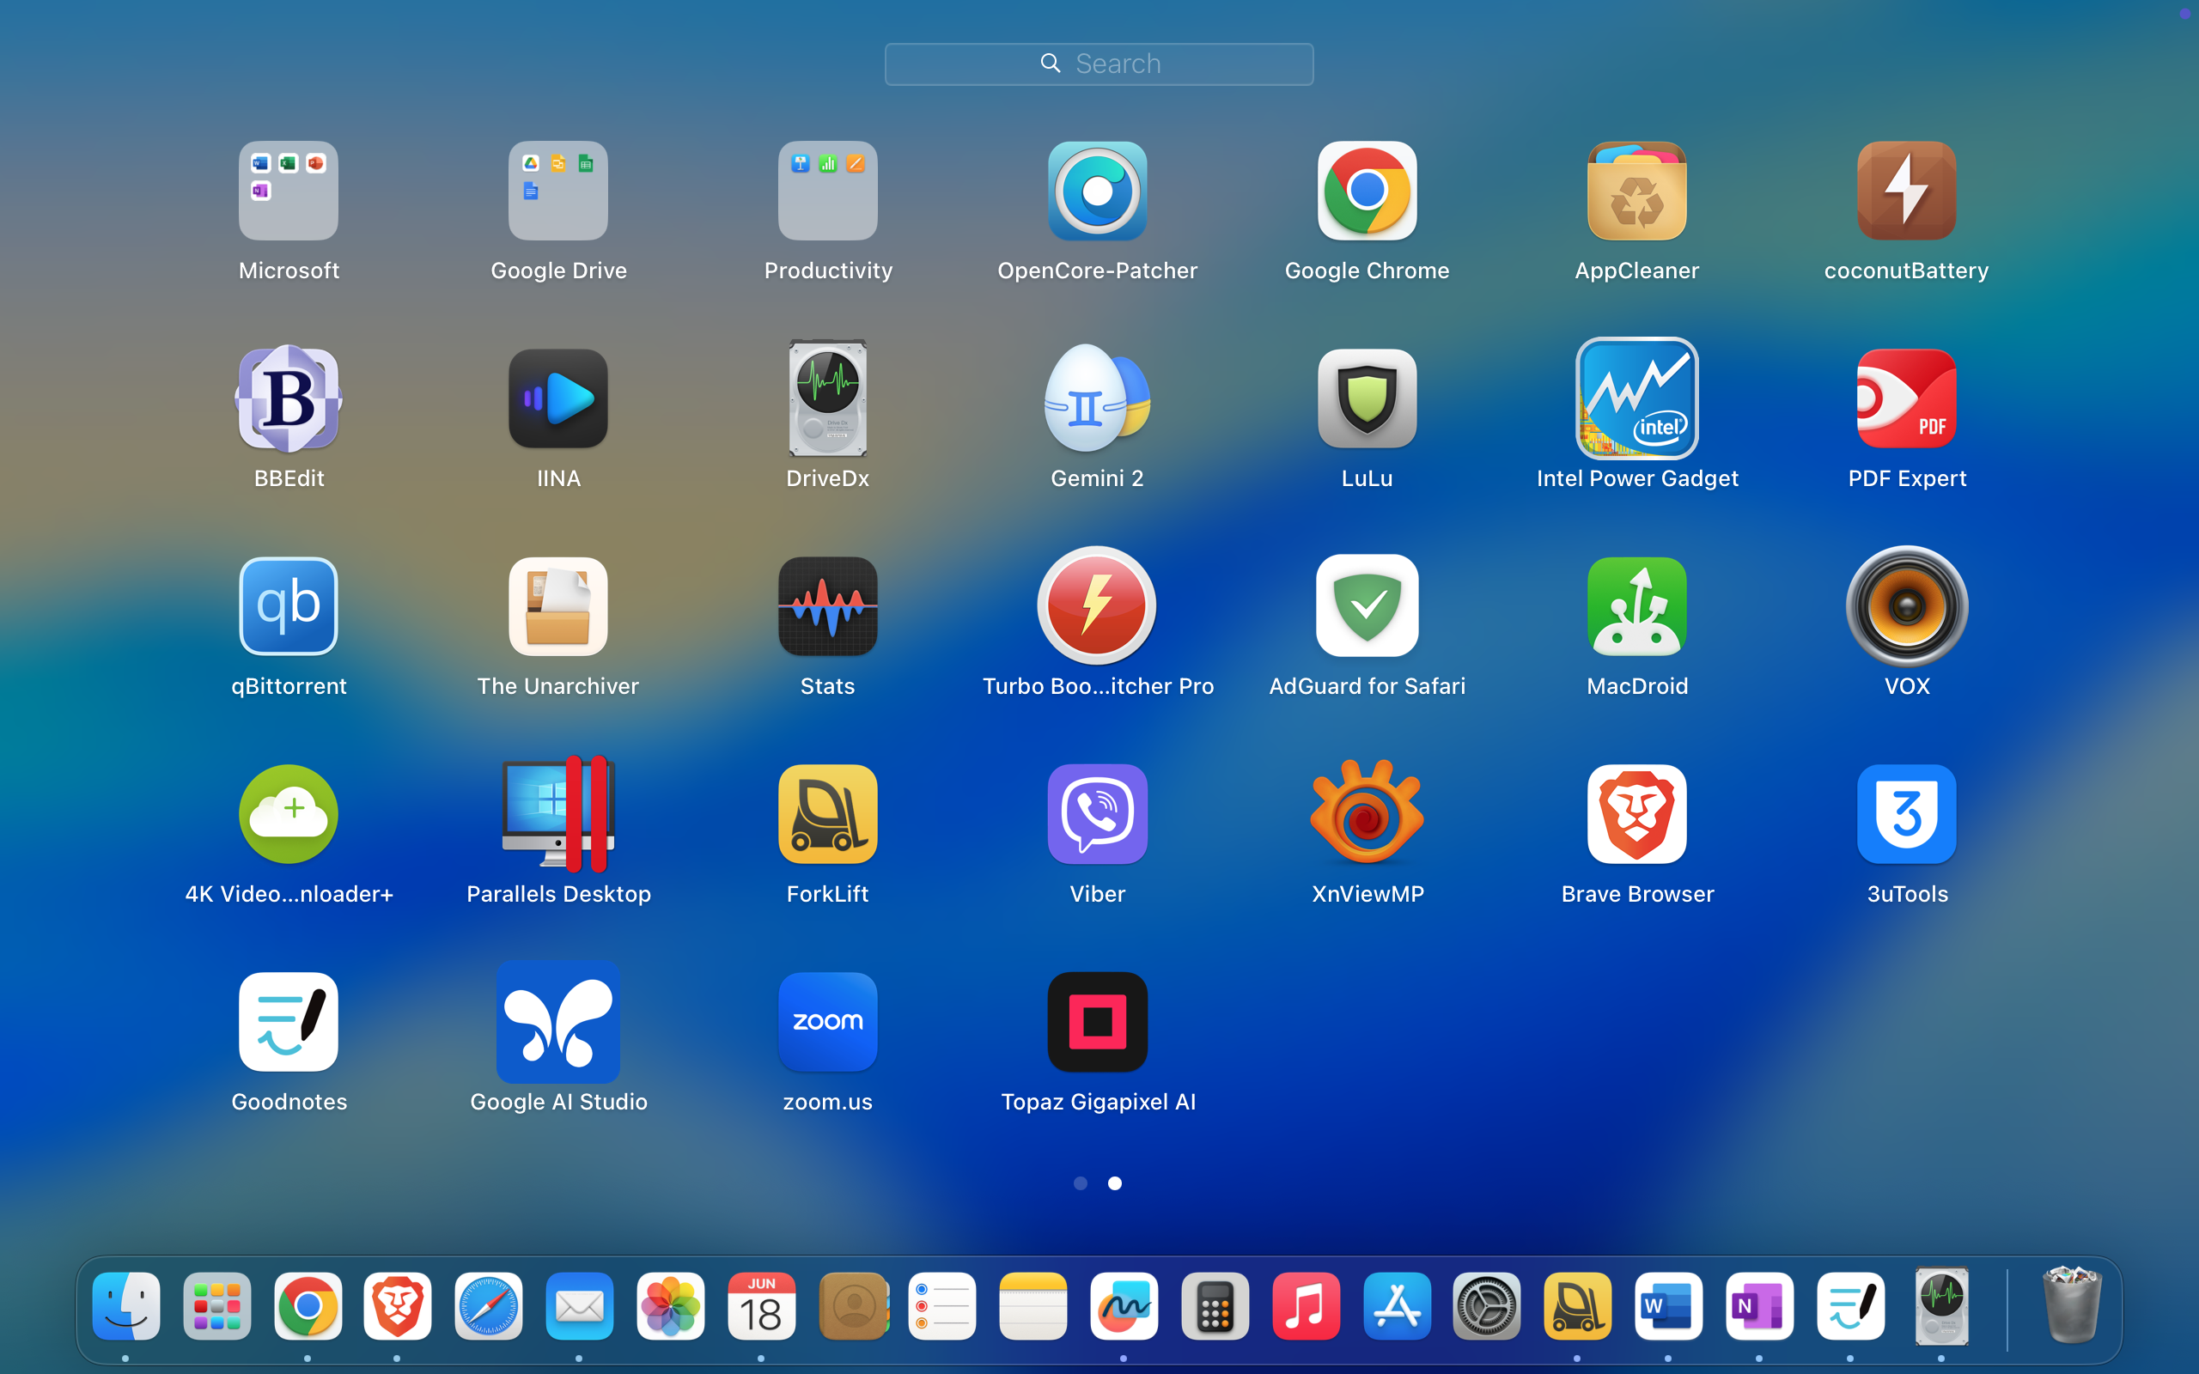Launch Google AI Studio app

point(558,1021)
